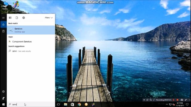Screen dimensions: 191x107
Task: Click the Bandicam rectangle area icon
Action: pos(154,100)
